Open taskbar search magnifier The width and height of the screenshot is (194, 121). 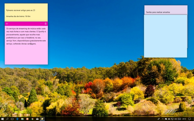7,119
